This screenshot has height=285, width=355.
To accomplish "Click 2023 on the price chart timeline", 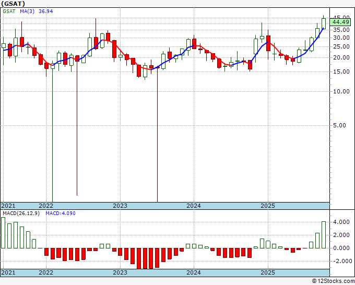I will click(x=120, y=206).
